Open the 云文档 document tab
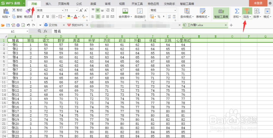The image size is (273, 138). 53,25
